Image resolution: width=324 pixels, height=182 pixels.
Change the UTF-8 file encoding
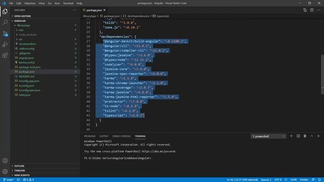pyautogui.click(x=278, y=180)
